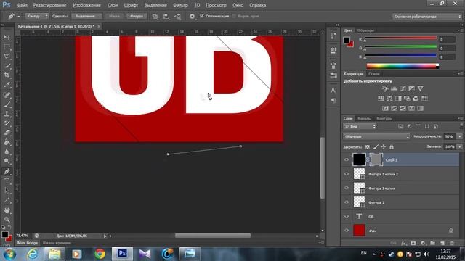The image size is (465, 261).
Task: Click the Фигура button in options bar
Action: [x=137, y=16]
